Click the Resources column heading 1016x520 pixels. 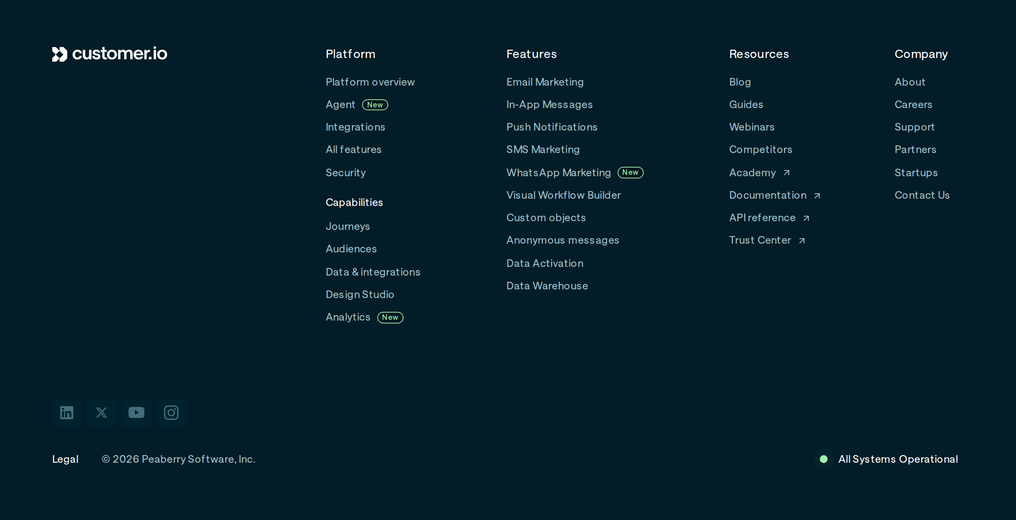click(x=759, y=54)
